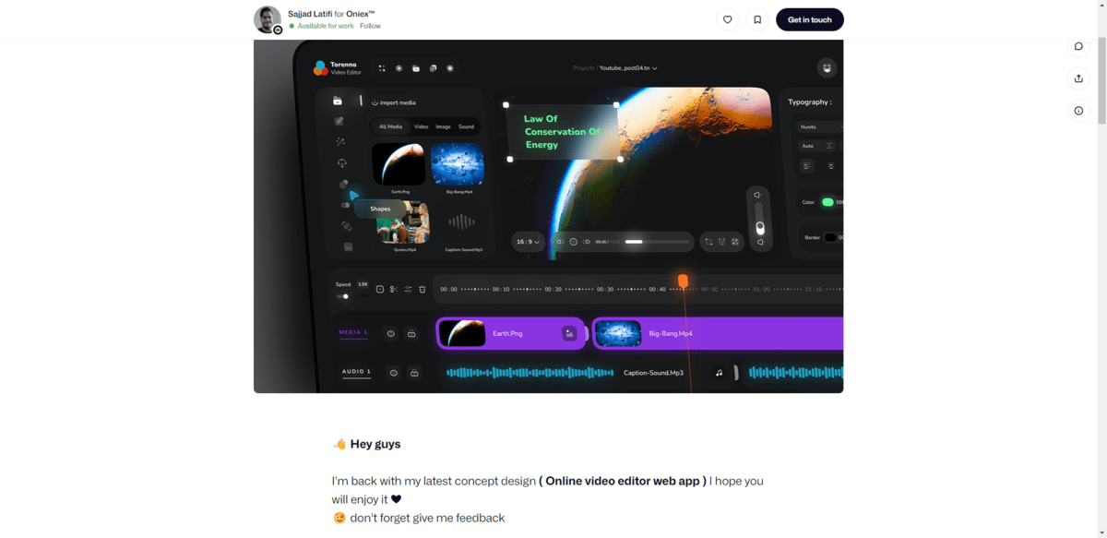Toggle MEDIA 1 track visibility eye
The width and height of the screenshot is (1107, 538).
coord(390,333)
